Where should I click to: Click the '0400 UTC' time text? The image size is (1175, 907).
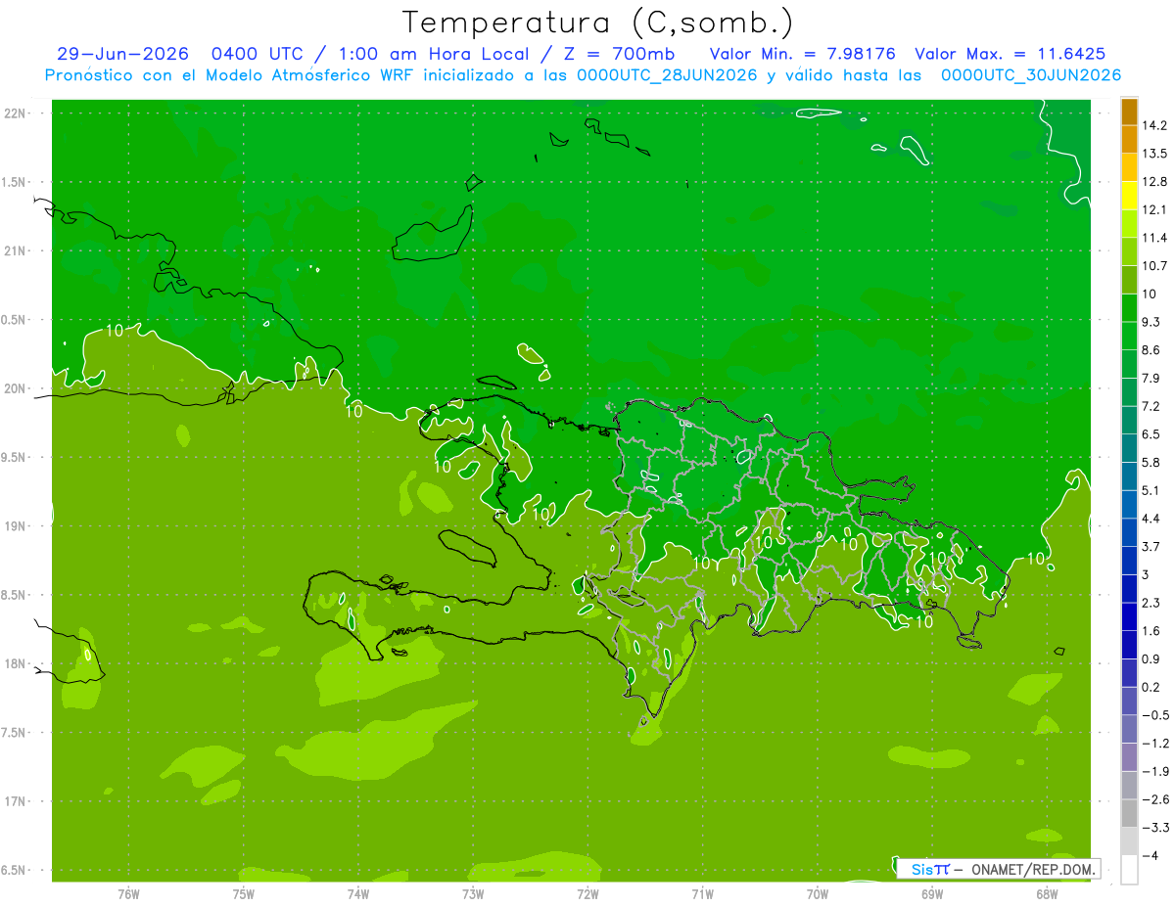pyautogui.click(x=258, y=54)
